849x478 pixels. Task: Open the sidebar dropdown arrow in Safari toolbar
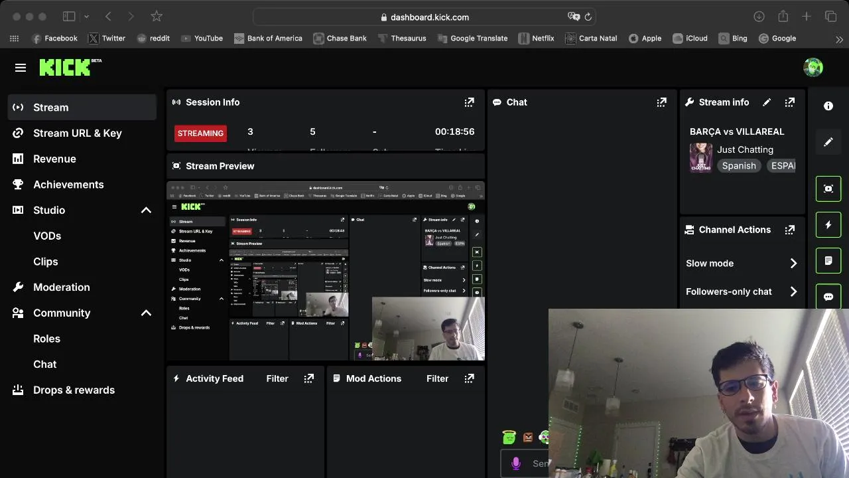(x=86, y=17)
